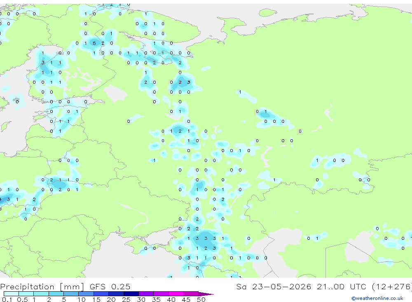This screenshot has width=412, height=302.
Task: Click the 25–30 mm dark blue swatch
Action: 131,294
